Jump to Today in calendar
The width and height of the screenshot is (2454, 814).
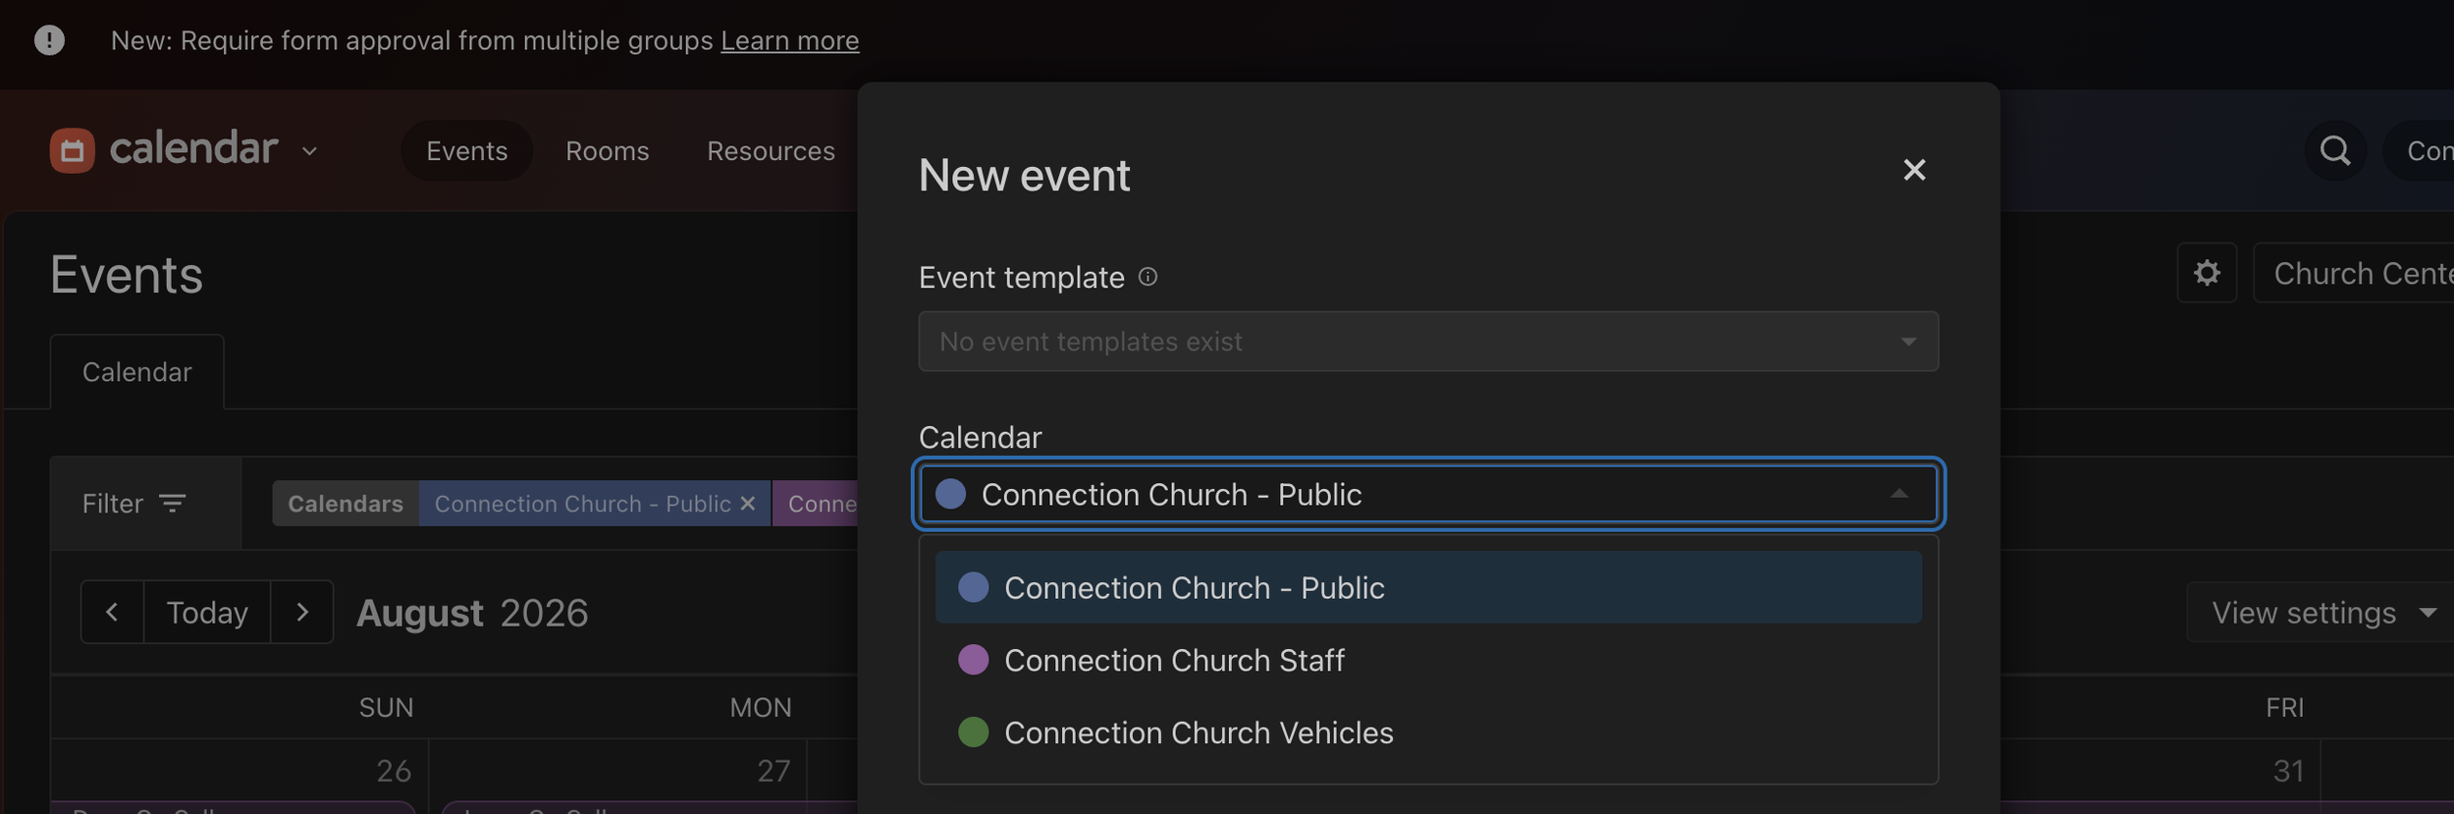tap(207, 612)
